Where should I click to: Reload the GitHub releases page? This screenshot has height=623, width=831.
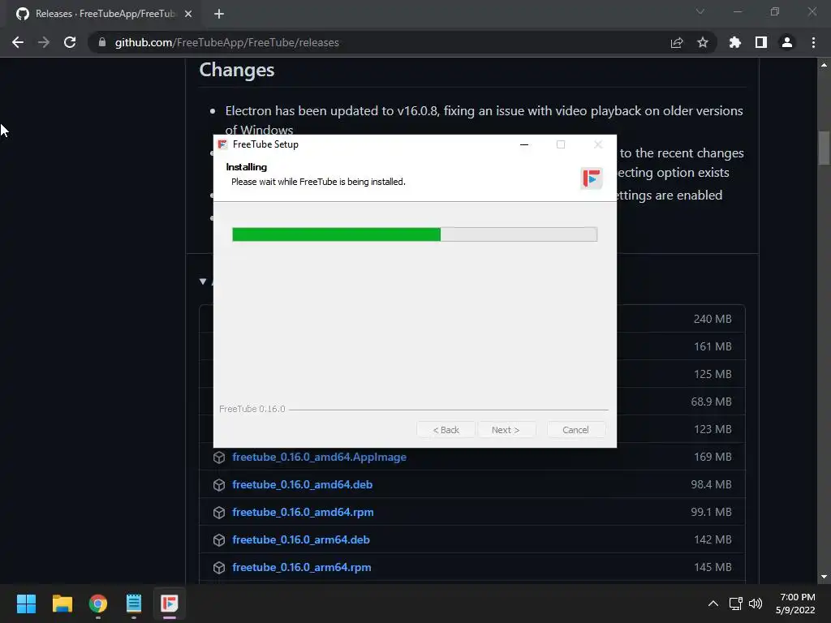pos(70,42)
